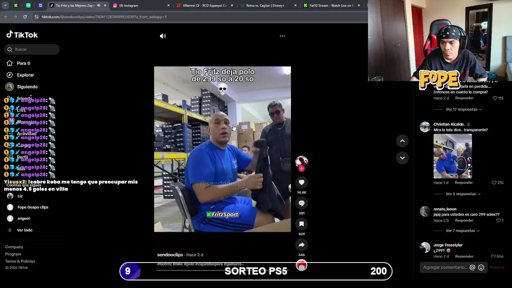Open site info icon in address bar
This screenshot has width=512, height=288.
pyautogui.click(x=36, y=17)
